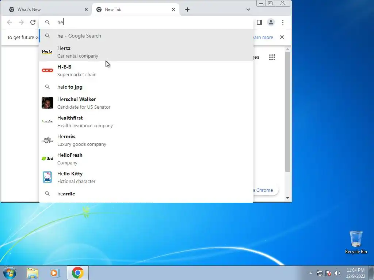Open Windows Explorer from the taskbar

(x=33, y=273)
